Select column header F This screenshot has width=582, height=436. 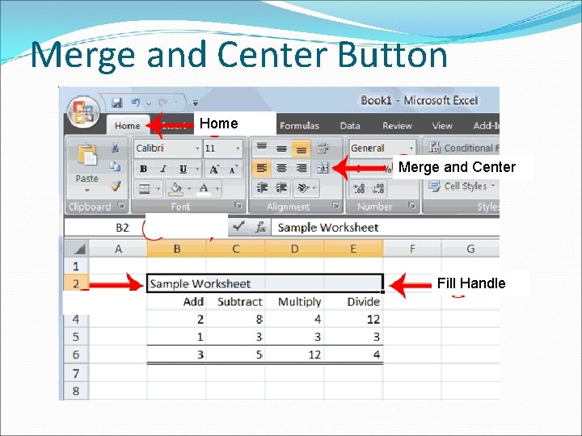point(412,249)
